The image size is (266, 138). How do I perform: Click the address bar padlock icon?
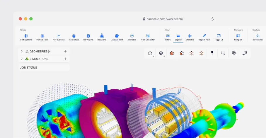point(144,19)
